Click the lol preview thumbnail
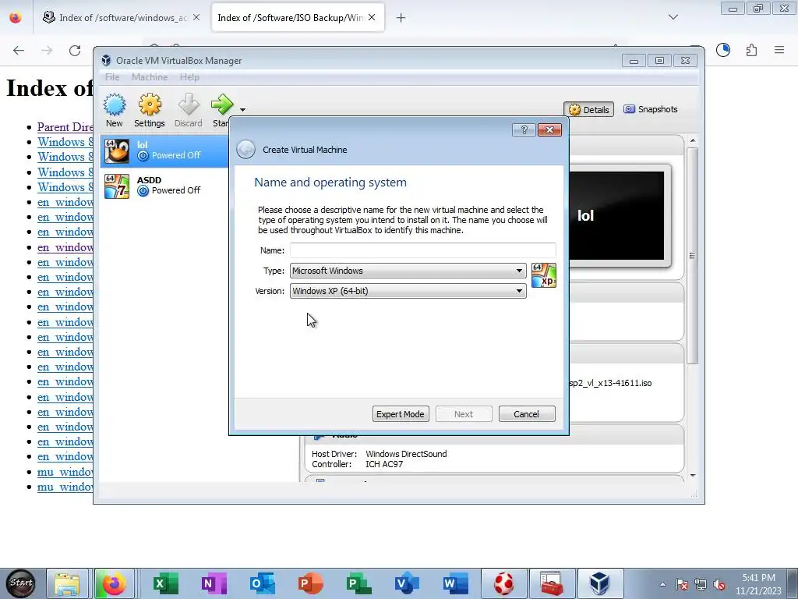This screenshot has height=599, width=798. coord(616,215)
